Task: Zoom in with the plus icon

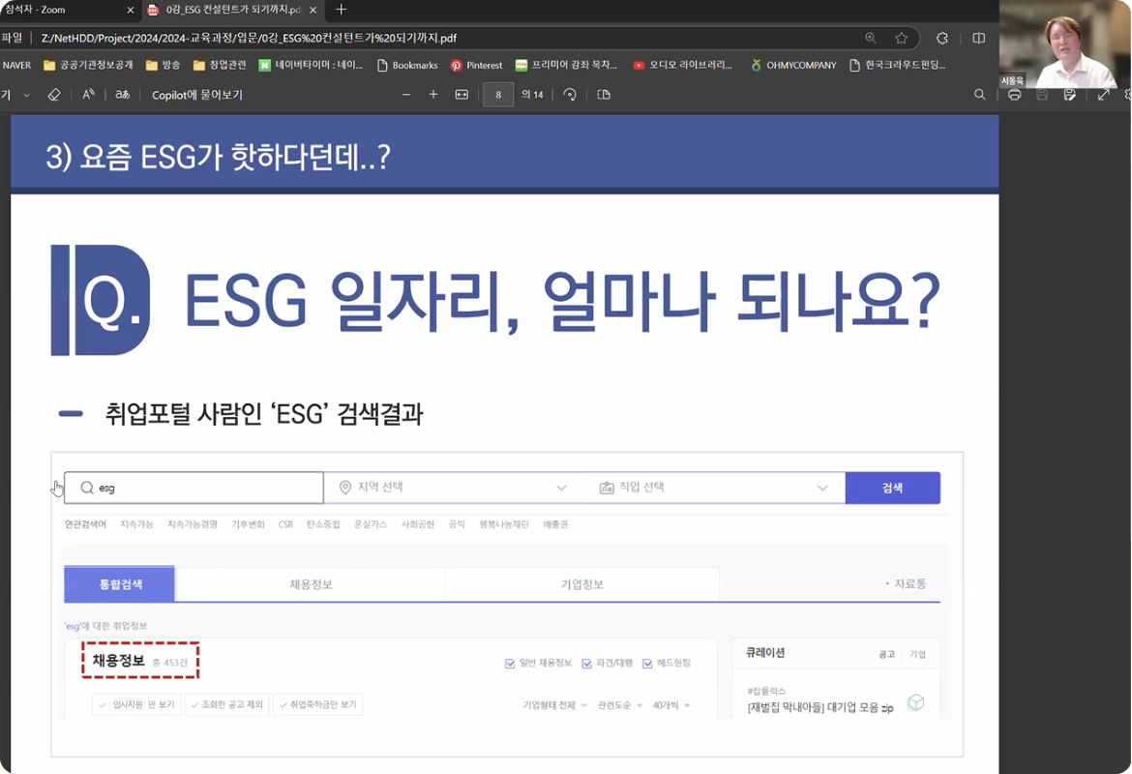Action: pos(433,95)
